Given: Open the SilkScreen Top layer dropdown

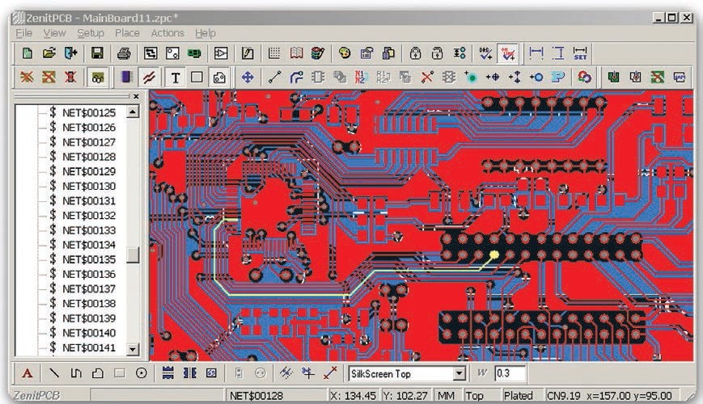Looking at the screenshot, I should coord(459,373).
